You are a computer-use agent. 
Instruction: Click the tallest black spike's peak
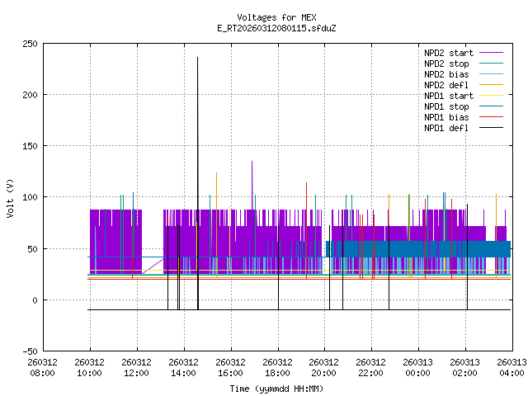(198, 58)
